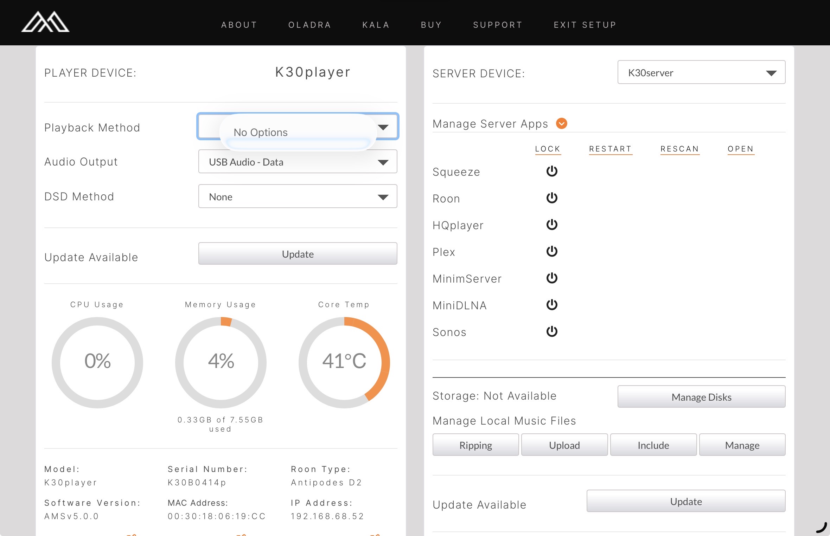The image size is (830, 536).
Task: Open the DSD Method dropdown
Action: [x=298, y=196]
